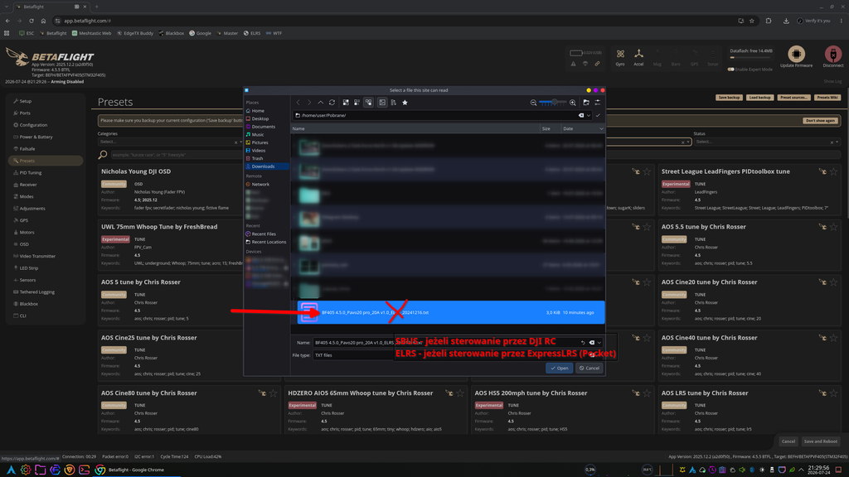Open bookmarks star in file dialog
The width and height of the screenshot is (849, 477).
point(405,102)
